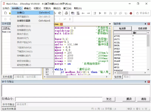
Task: Click the download-to-controller toolbar icon
Action: click(95, 13)
